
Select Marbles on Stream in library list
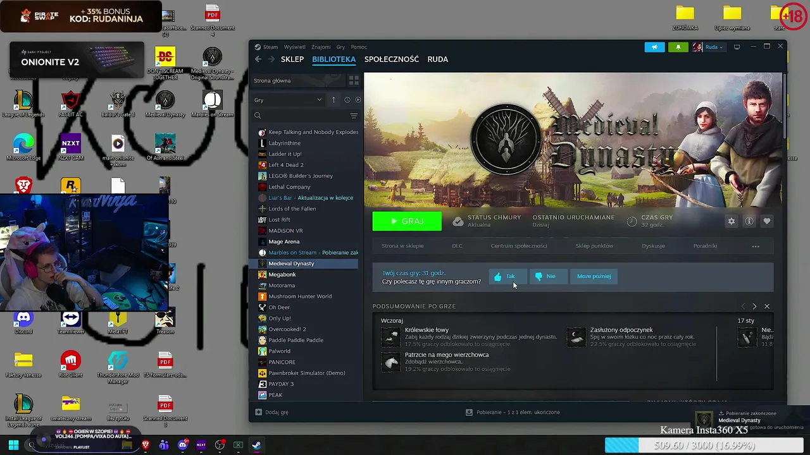(308, 253)
